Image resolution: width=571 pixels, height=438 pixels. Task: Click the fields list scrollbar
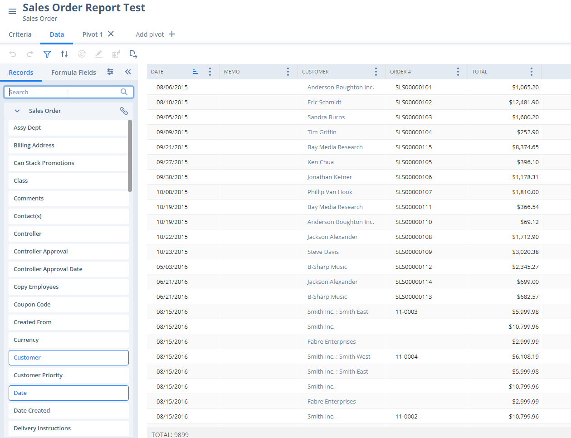[x=130, y=156]
